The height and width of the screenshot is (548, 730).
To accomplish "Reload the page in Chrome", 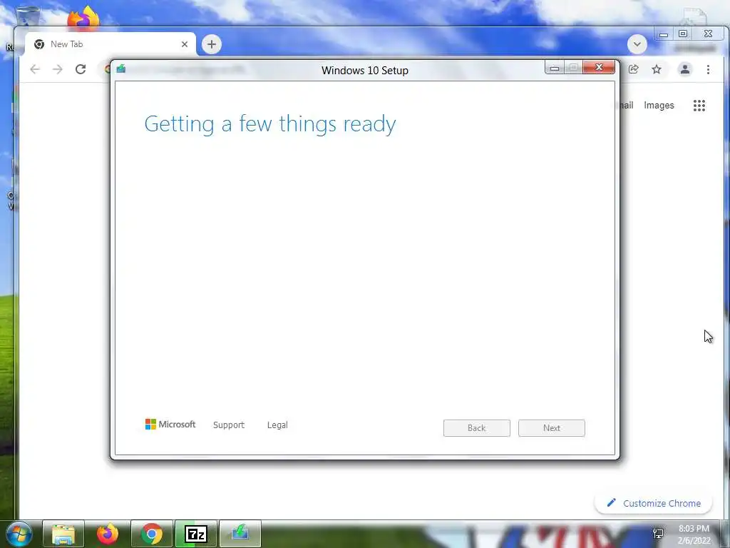I will pos(81,69).
